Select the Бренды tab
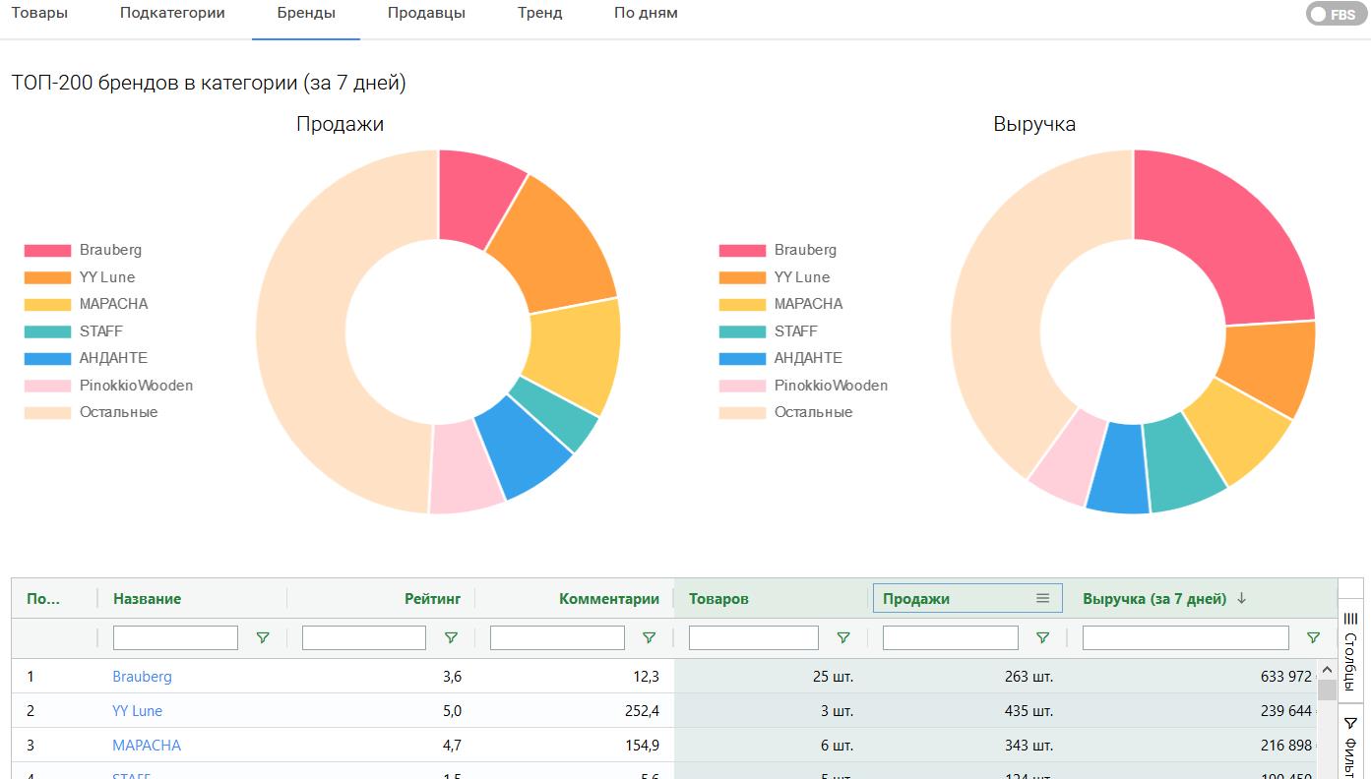The image size is (1371, 779). [306, 14]
